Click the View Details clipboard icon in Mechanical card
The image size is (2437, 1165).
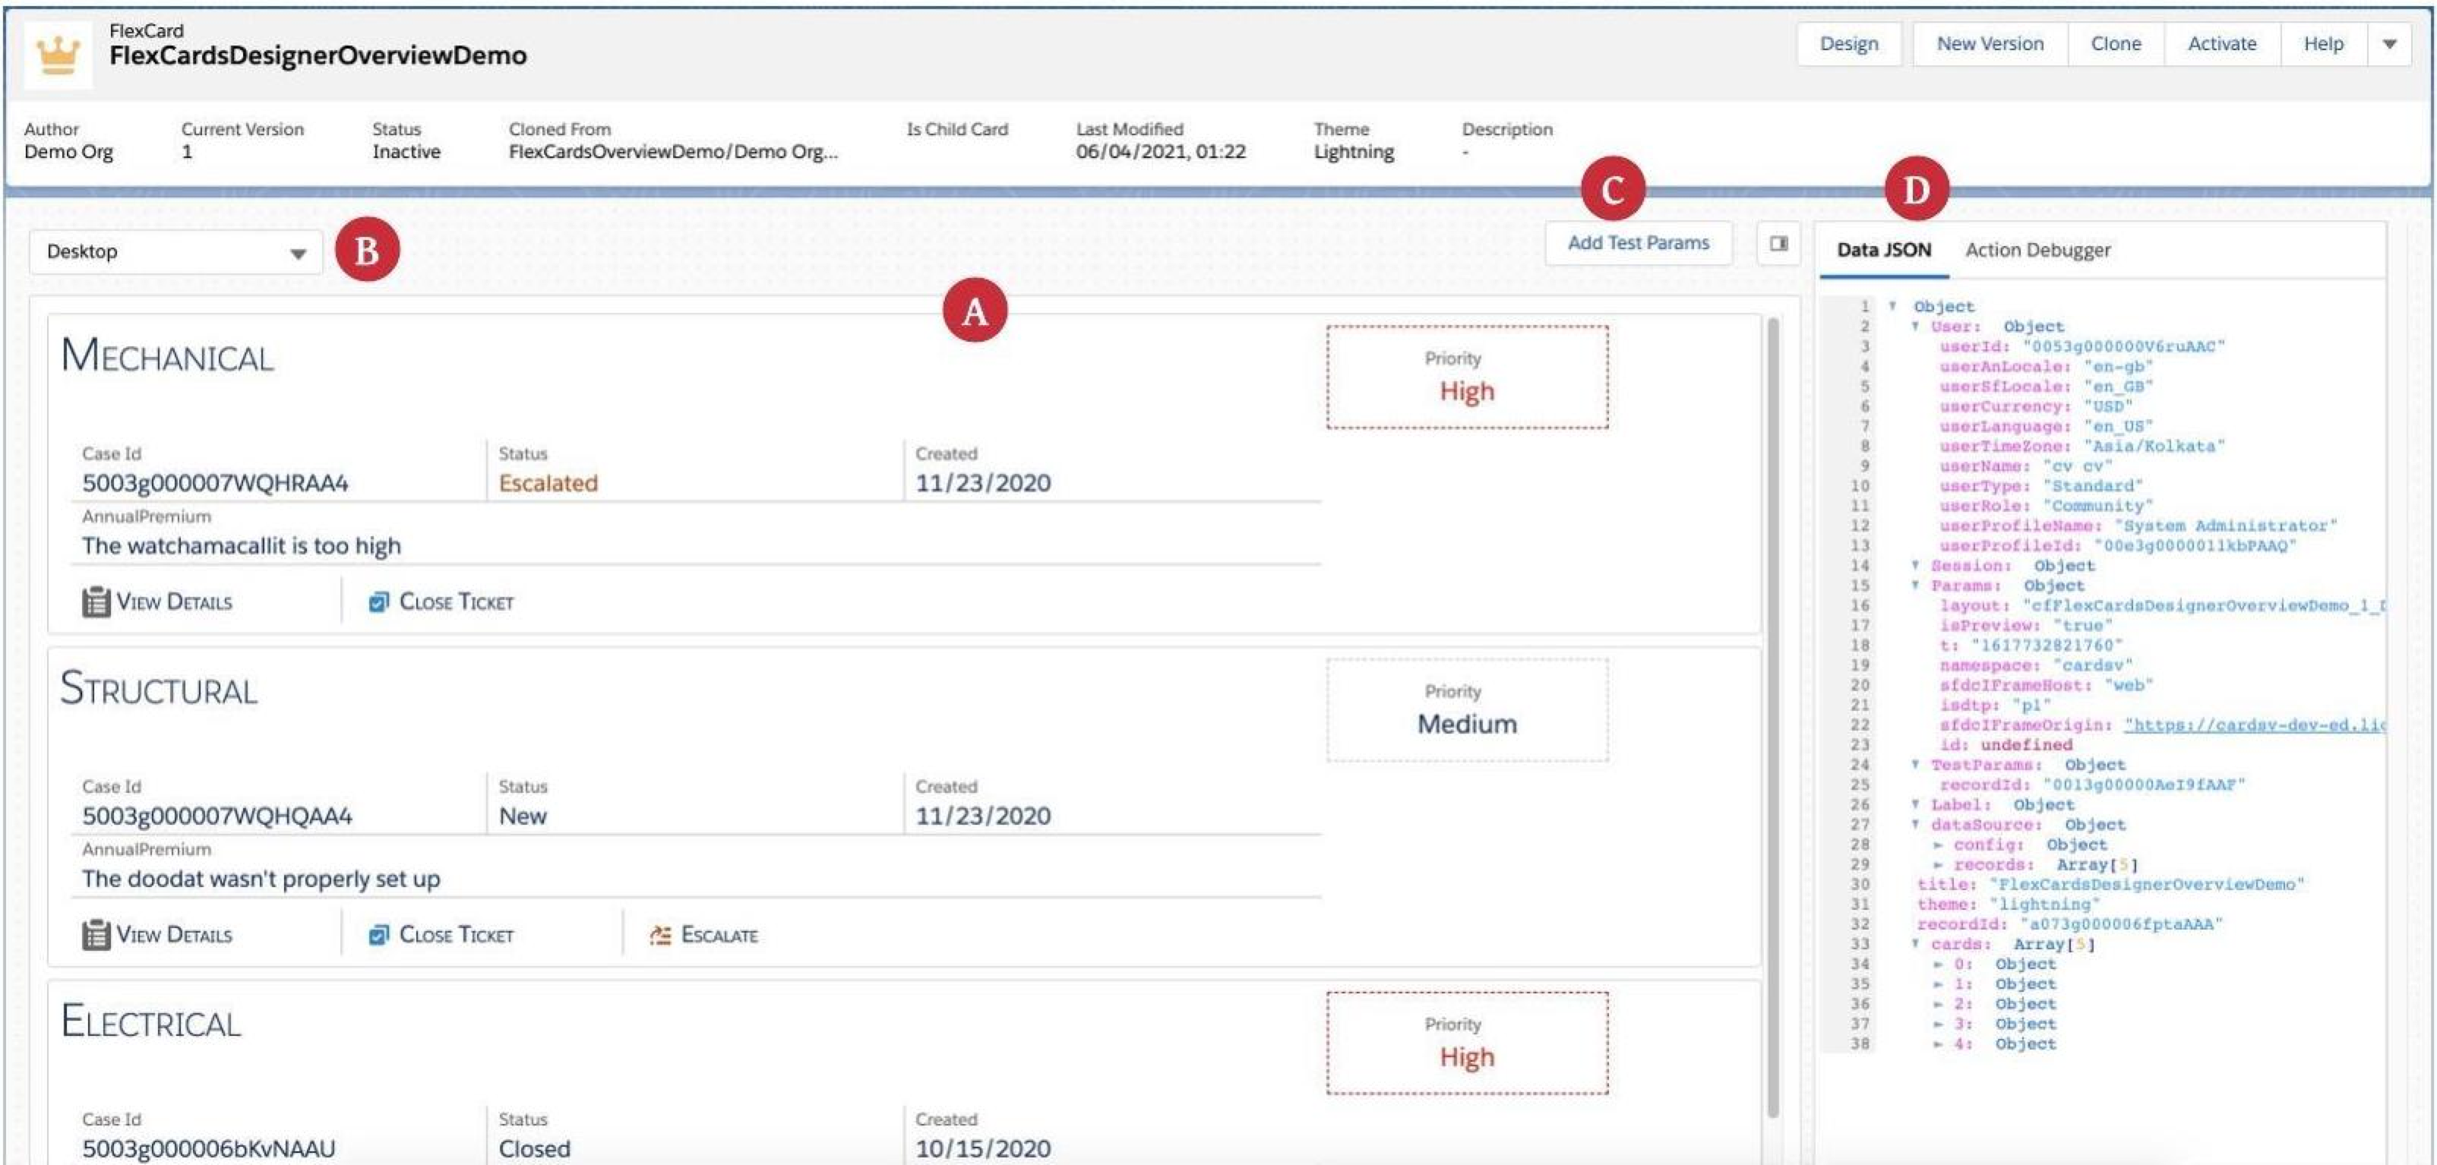[96, 601]
